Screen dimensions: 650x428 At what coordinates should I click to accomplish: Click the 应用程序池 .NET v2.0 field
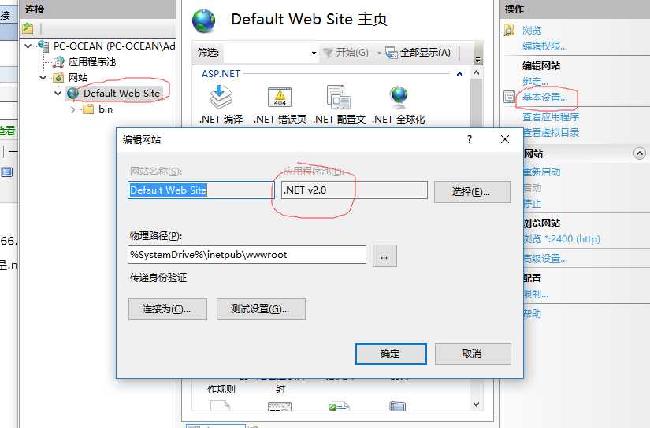pyautogui.click(x=355, y=190)
